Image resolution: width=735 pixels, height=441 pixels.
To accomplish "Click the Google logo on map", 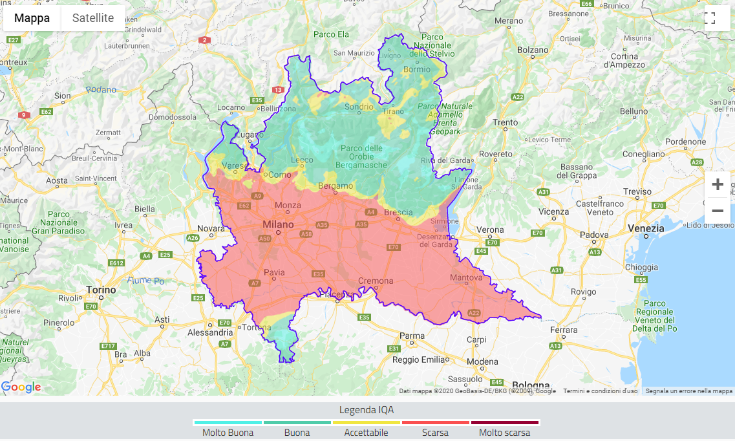I will (x=21, y=387).
